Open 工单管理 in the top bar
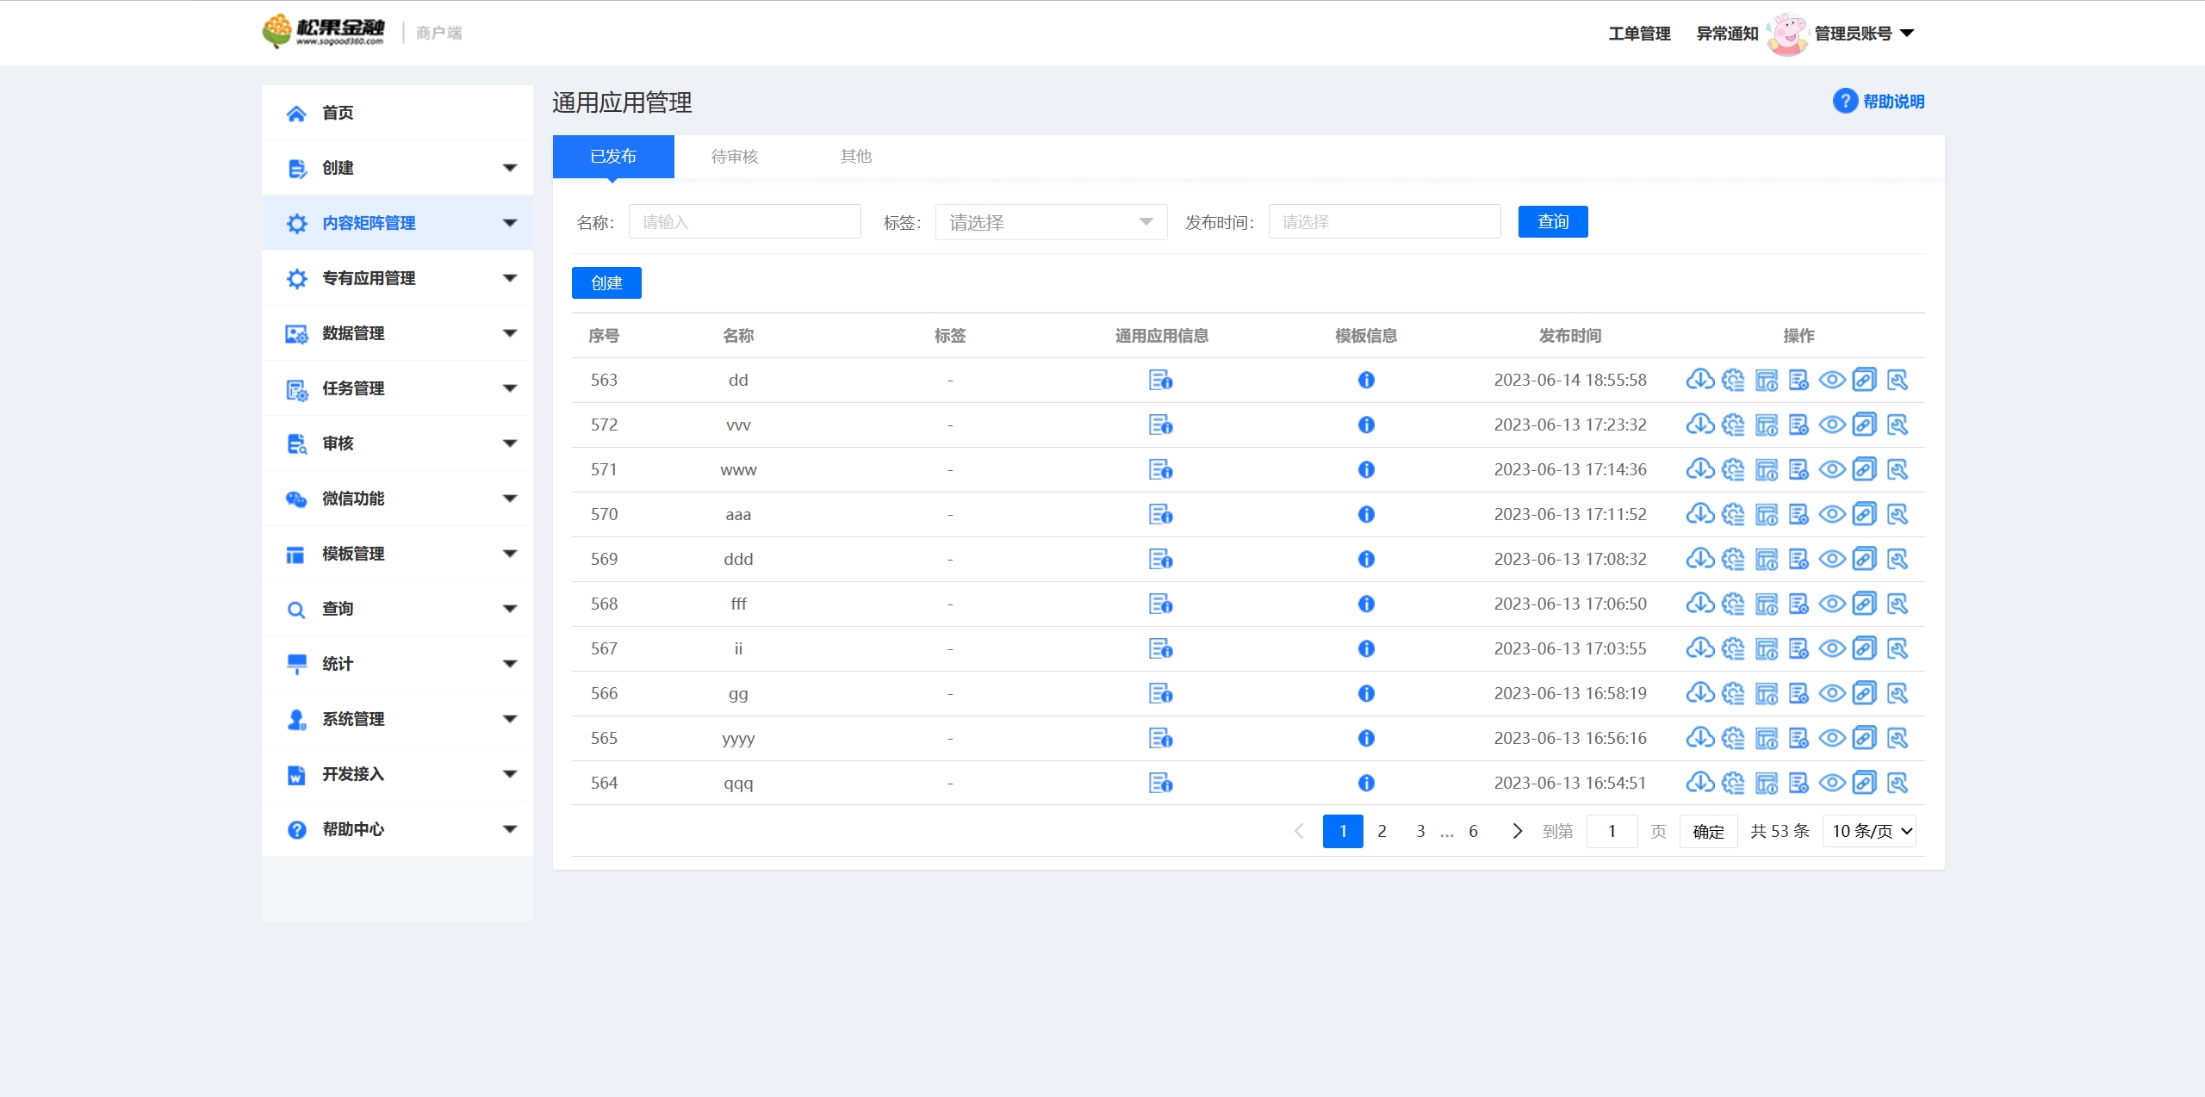The image size is (2205, 1097). click(x=1639, y=34)
